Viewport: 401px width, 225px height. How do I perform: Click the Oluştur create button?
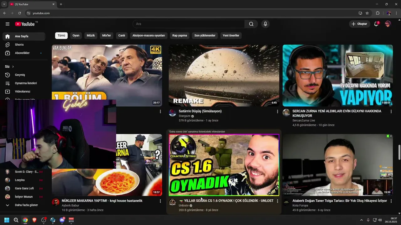(359, 24)
